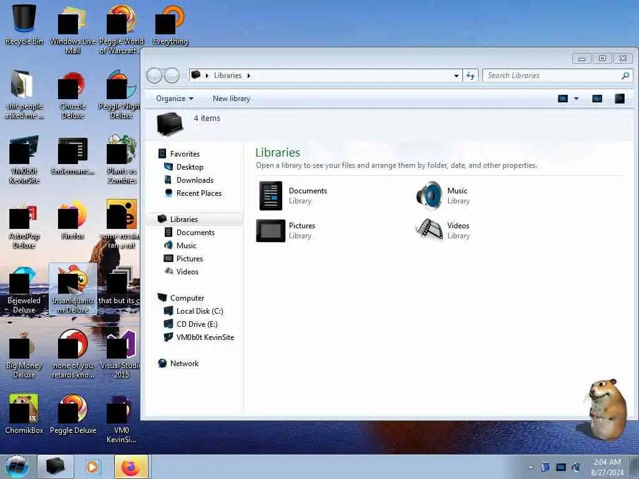639x479 pixels.
Task: Open the Organize dropdown menu
Action: [x=175, y=99]
